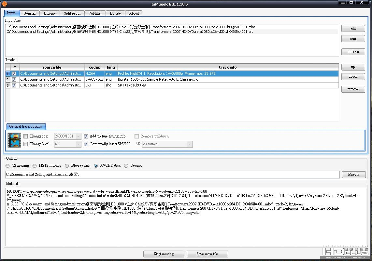The height and width of the screenshot is (261, 372).
Task: Click Browse for output folder
Action: pyautogui.click(x=354, y=175)
